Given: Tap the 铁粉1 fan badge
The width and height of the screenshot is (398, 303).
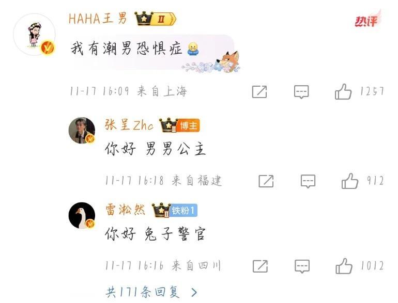Looking at the screenshot, I should [183, 210].
